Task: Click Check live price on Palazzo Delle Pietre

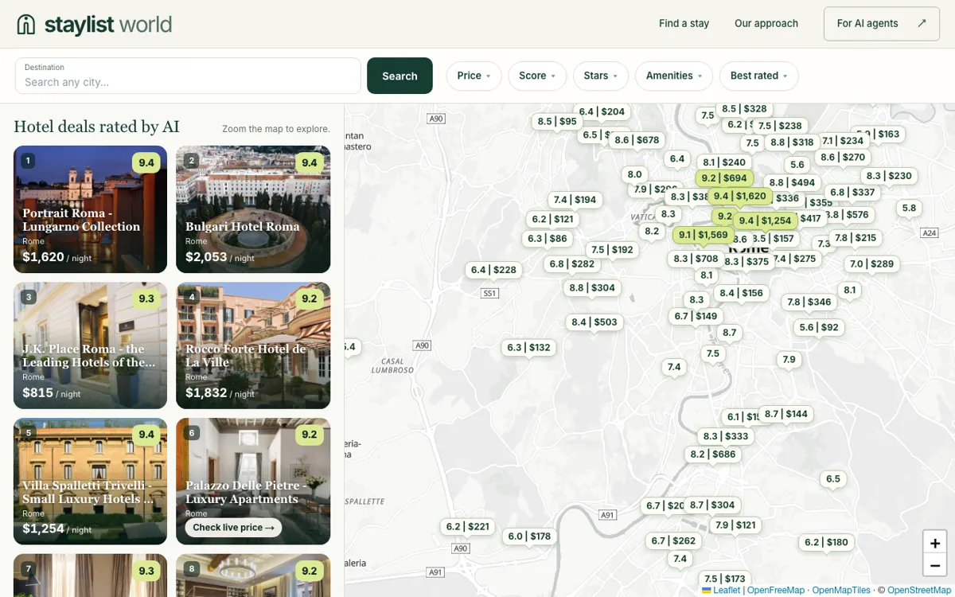Action: tap(233, 527)
